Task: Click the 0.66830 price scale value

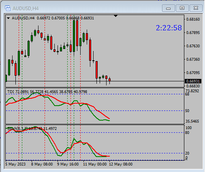Action: pos(193,86)
